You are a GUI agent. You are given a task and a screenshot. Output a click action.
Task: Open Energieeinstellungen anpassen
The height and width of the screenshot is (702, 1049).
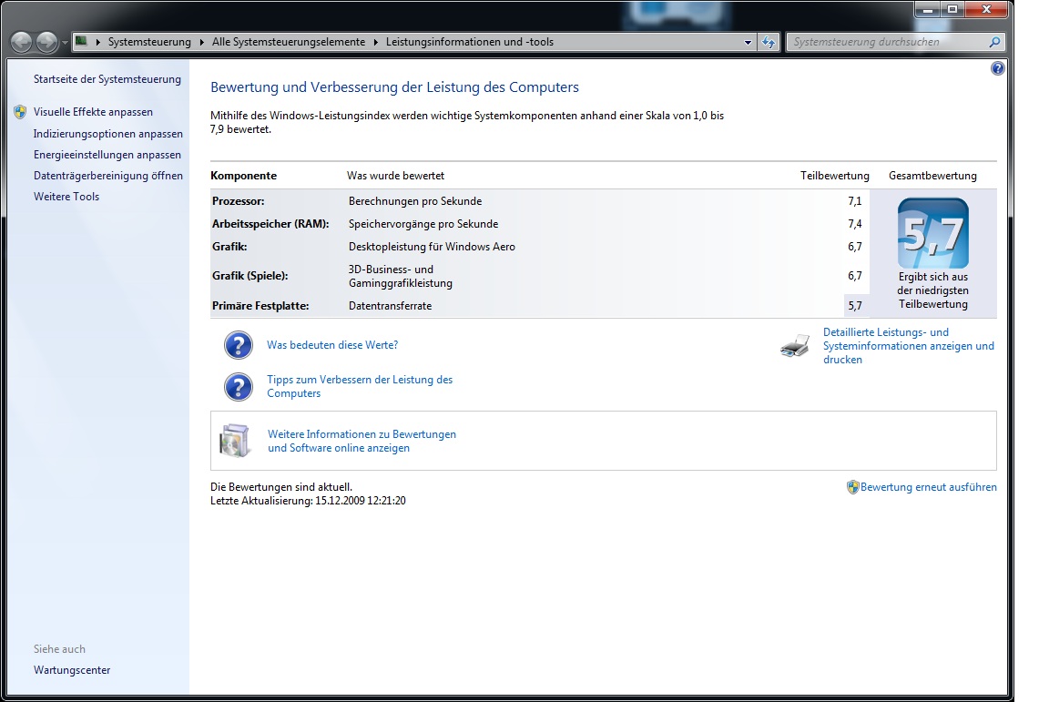[x=107, y=155]
